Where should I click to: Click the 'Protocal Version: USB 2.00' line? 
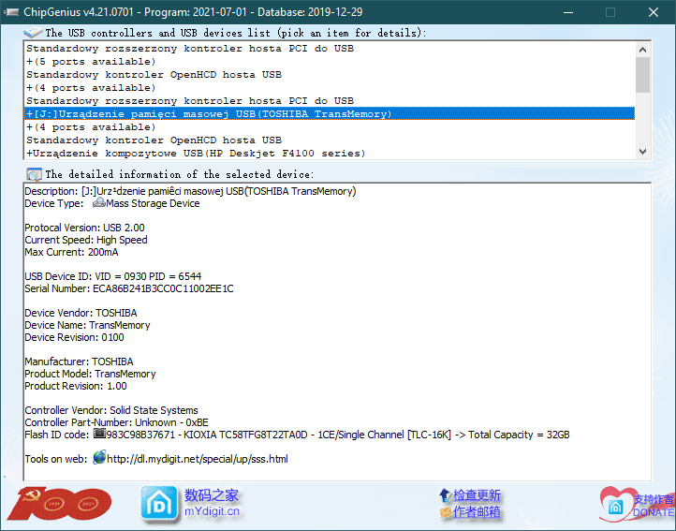tap(84, 228)
